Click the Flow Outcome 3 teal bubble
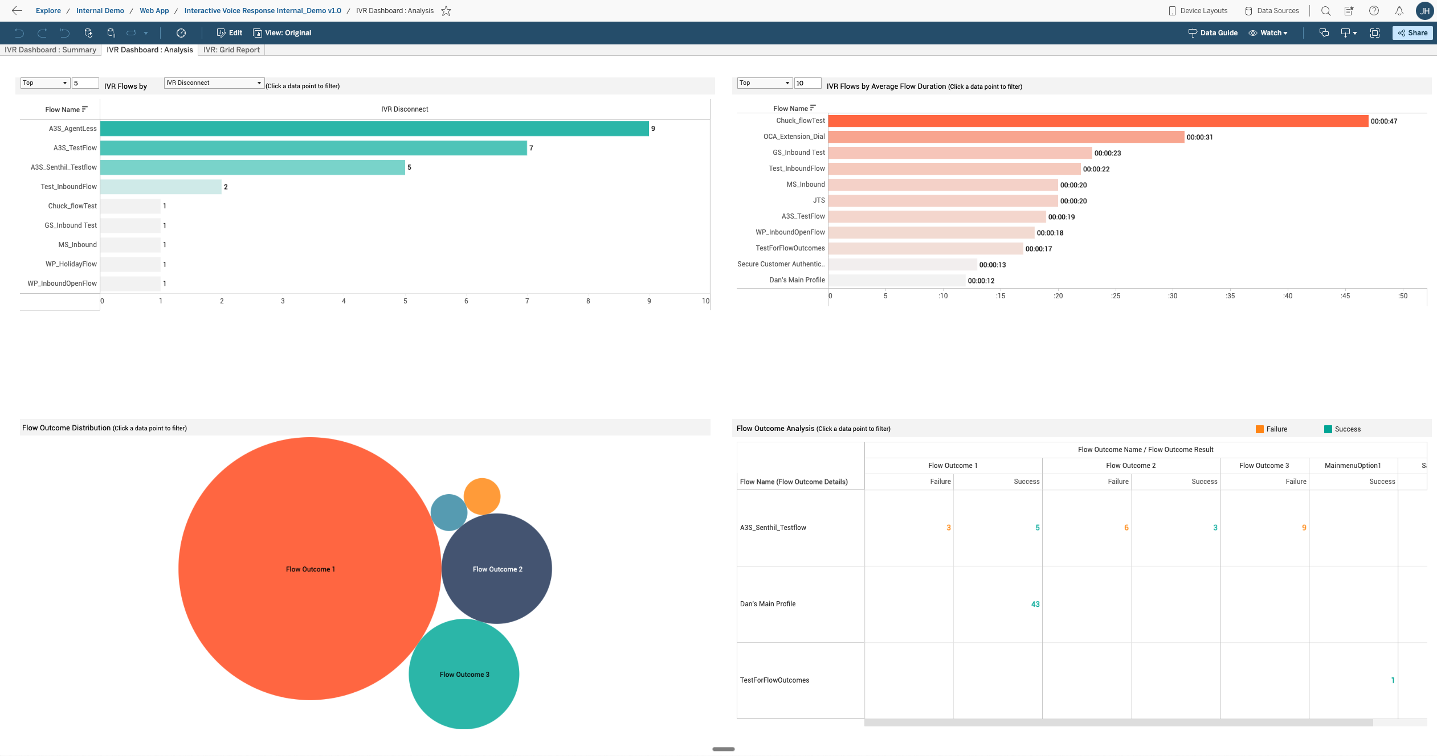 tap(464, 674)
